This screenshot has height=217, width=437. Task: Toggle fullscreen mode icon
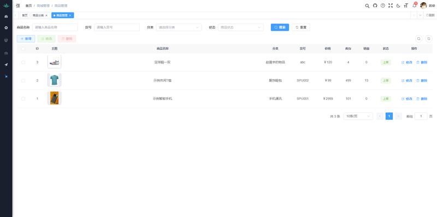pos(391,5)
